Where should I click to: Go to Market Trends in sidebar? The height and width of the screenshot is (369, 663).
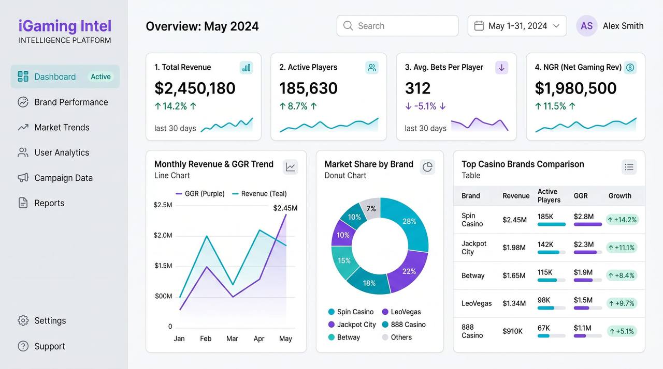tap(62, 128)
